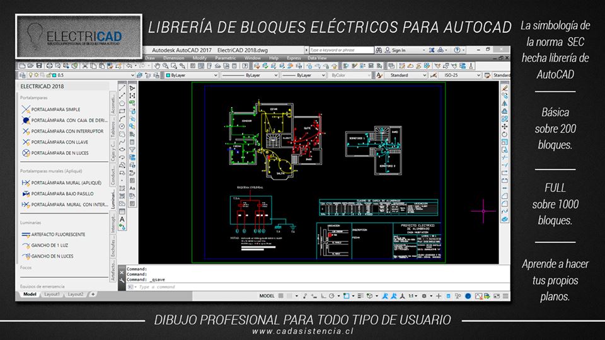Add new layout with plus button
Screen dimensions: 605x340
[x=93, y=294]
